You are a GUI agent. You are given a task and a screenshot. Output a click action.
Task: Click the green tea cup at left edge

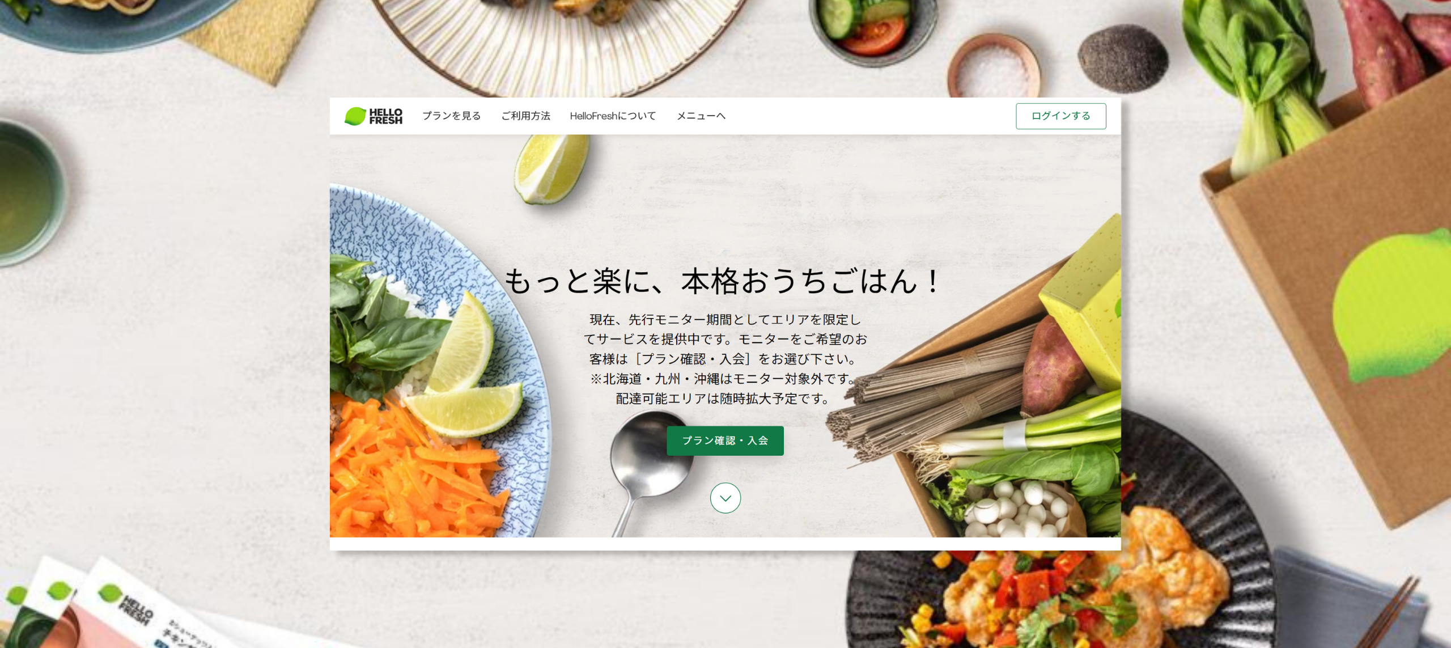pyautogui.click(x=31, y=193)
